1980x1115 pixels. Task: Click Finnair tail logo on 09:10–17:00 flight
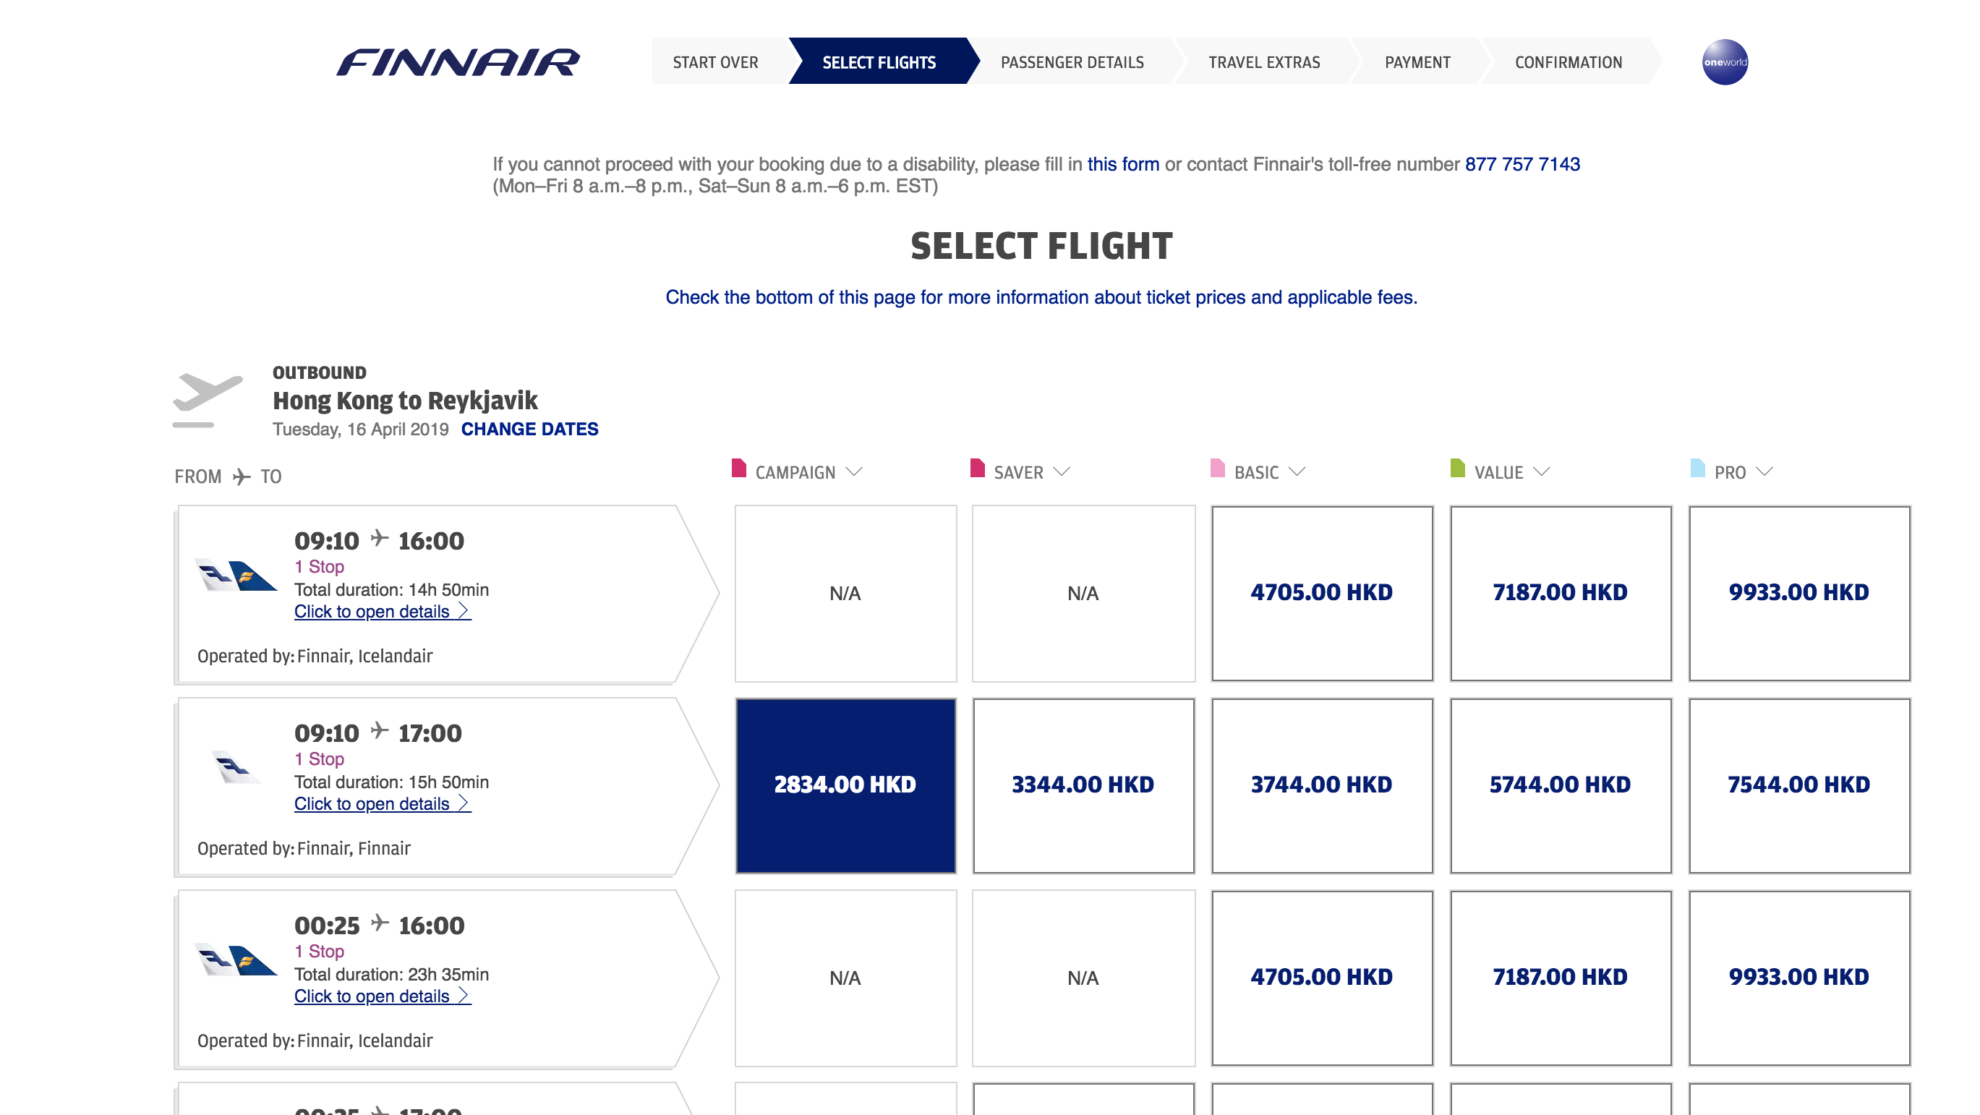tap(235, 767)
